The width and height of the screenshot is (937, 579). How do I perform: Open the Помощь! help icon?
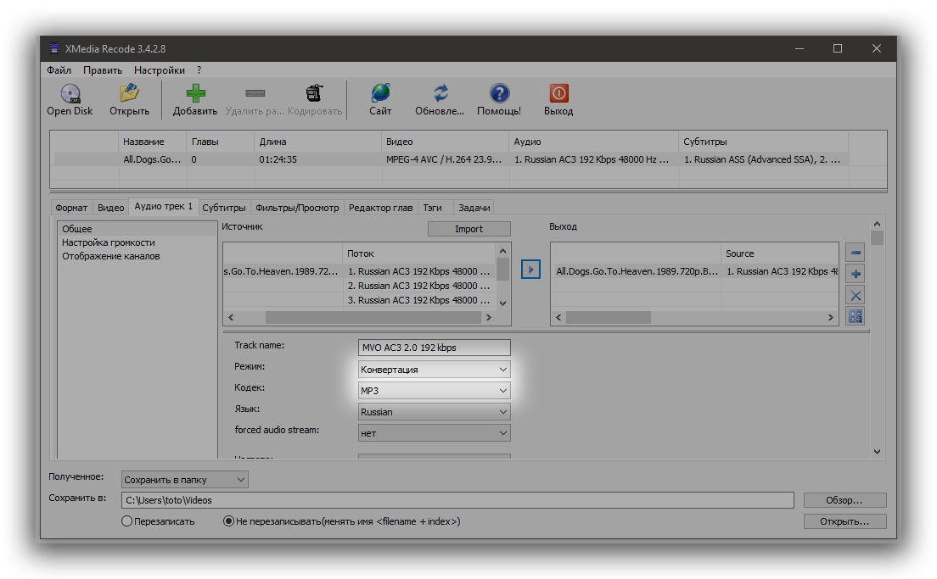[499, 93]
